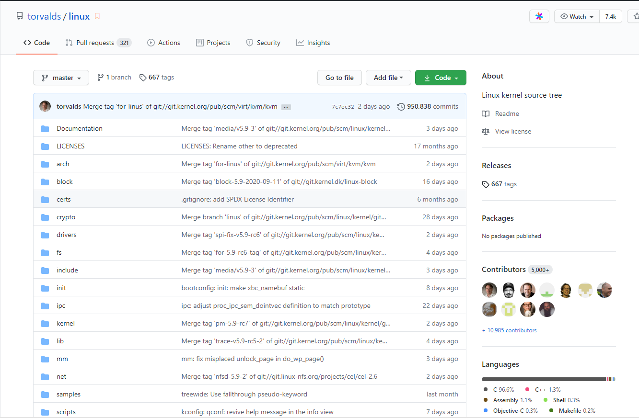Open the master branch dropdown
The height and width of the screenshot is (418, 639).
coord(61,78)
